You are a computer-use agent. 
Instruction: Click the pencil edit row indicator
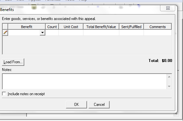click(5, 33)
